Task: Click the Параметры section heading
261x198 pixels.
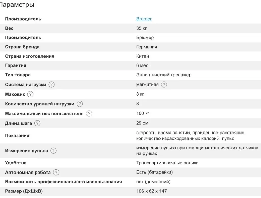Action: pyautogui.click(x=17, y=5)
